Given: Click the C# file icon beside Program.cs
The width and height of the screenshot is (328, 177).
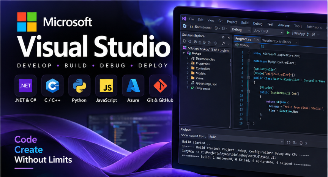Looking at the screenshot, I should [x=192, y=88].
